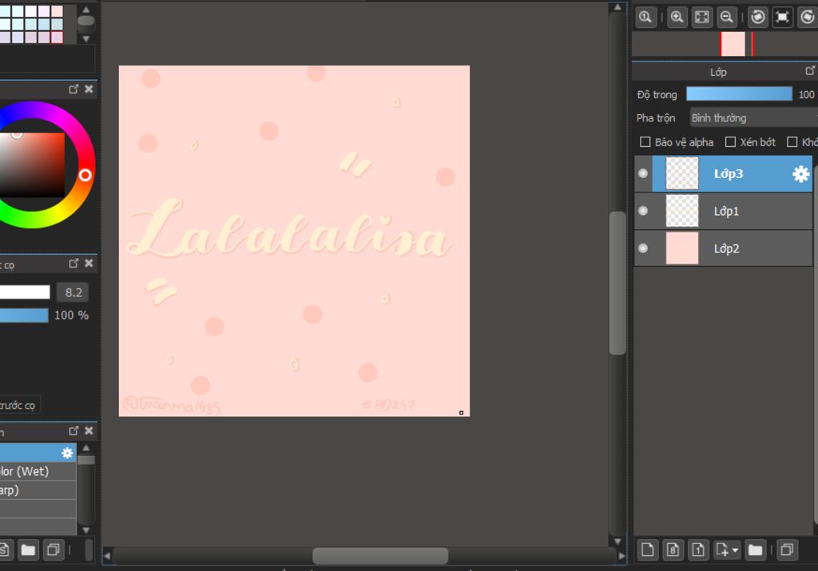Click the Lớp3 layer thumbnail
Viewport: 818px width, 571px height.
682,173
